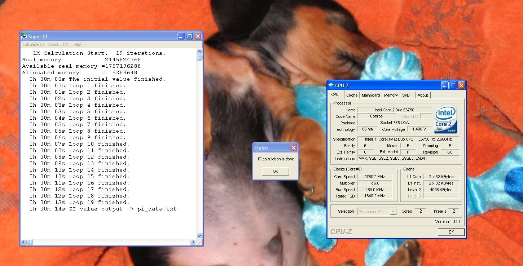Open the About tab in CPU-Z
523x266 pixels.
pos(423,95)
